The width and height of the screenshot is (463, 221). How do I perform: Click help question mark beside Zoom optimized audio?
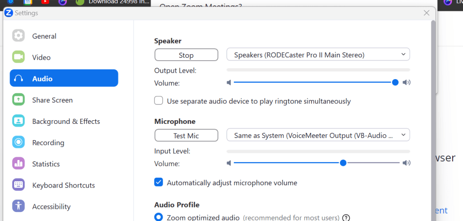346,218
